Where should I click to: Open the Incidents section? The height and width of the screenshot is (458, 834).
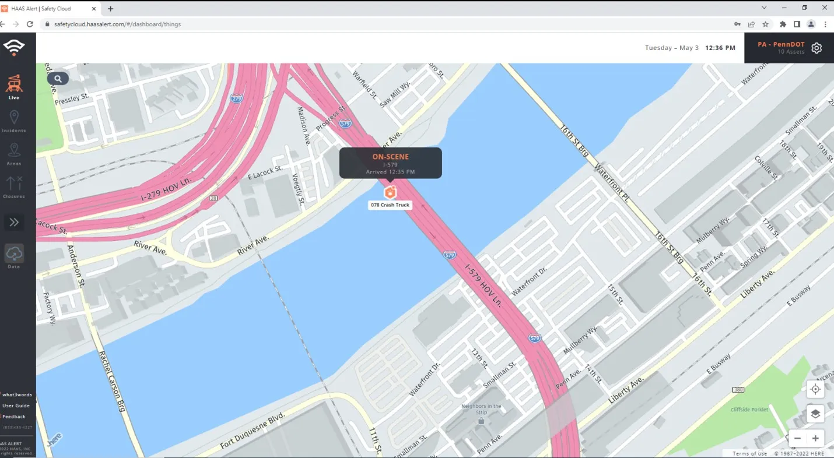[14, 122]
